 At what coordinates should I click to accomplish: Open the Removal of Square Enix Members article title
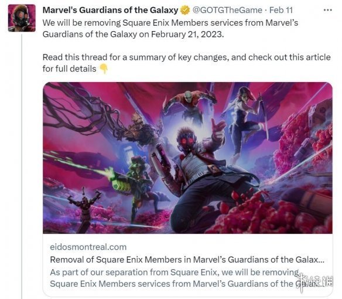pyautogui.click(x=187, y=260)
